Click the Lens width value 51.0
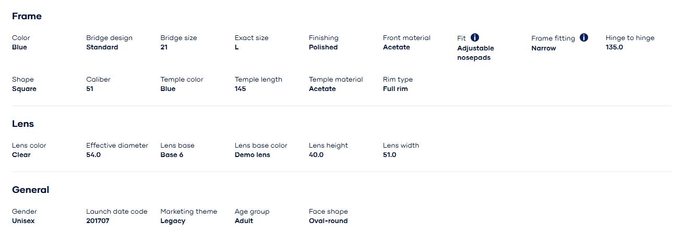The width and height of the screenshot is (693, 235). coord(389,155)
